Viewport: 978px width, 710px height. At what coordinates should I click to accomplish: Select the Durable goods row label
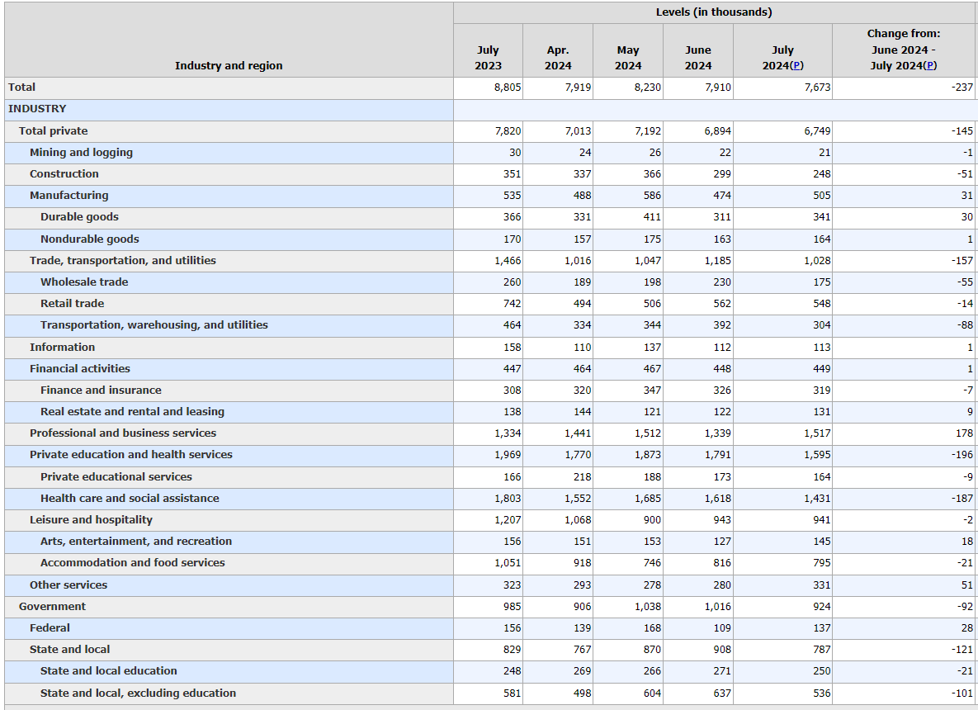[79, 217]
